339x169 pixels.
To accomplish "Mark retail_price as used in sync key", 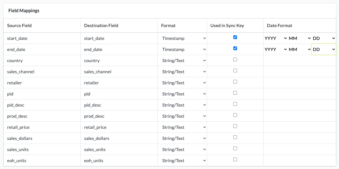I will coord(235,126).
